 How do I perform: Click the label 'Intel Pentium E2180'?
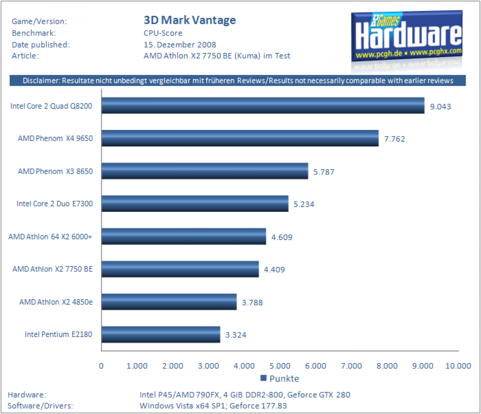tap(58, 334)
